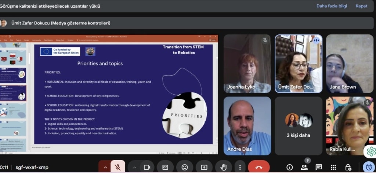Click Andre Dias's video tile
The image size is (376, 173).
[x=247, y=125]
